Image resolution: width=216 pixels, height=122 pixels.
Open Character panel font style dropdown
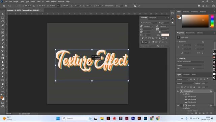click(163, 23)
